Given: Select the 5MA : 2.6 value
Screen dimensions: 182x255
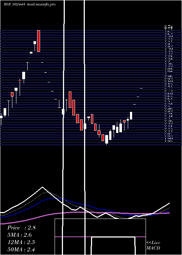Looking at the screenshot, I should pos(20,235).
